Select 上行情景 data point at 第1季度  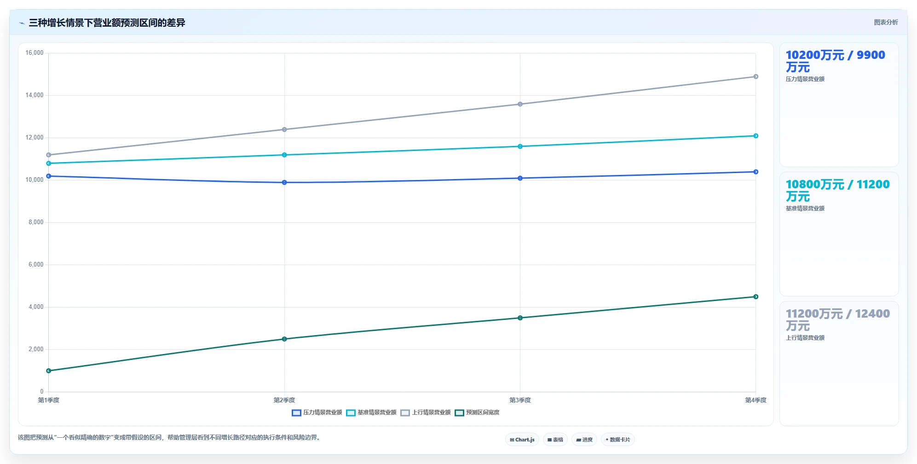pos(49,155)
